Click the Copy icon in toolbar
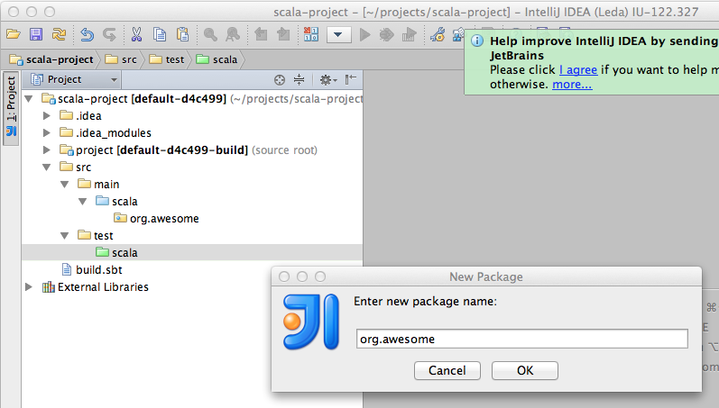719x408 pixels. (x=159, y=35)
